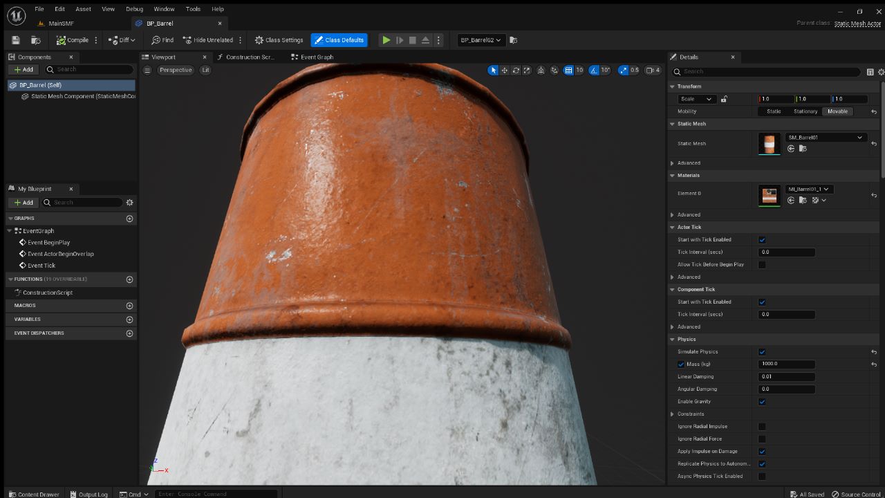Viewport: 885px width, 498px height.
Task: Open Details panel settings gear
Action: coord(881,72)
